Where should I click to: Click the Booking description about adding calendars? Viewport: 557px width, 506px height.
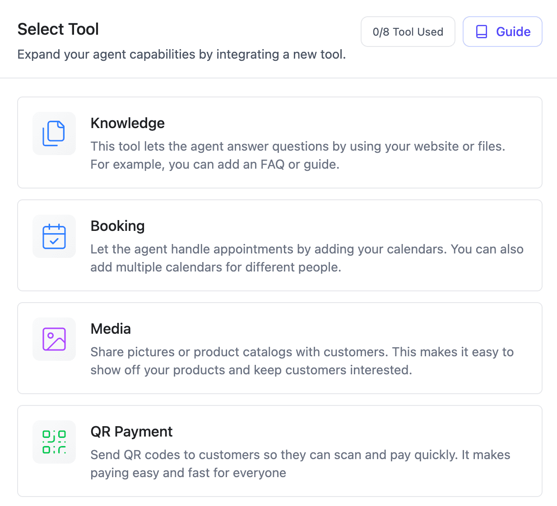306,258
